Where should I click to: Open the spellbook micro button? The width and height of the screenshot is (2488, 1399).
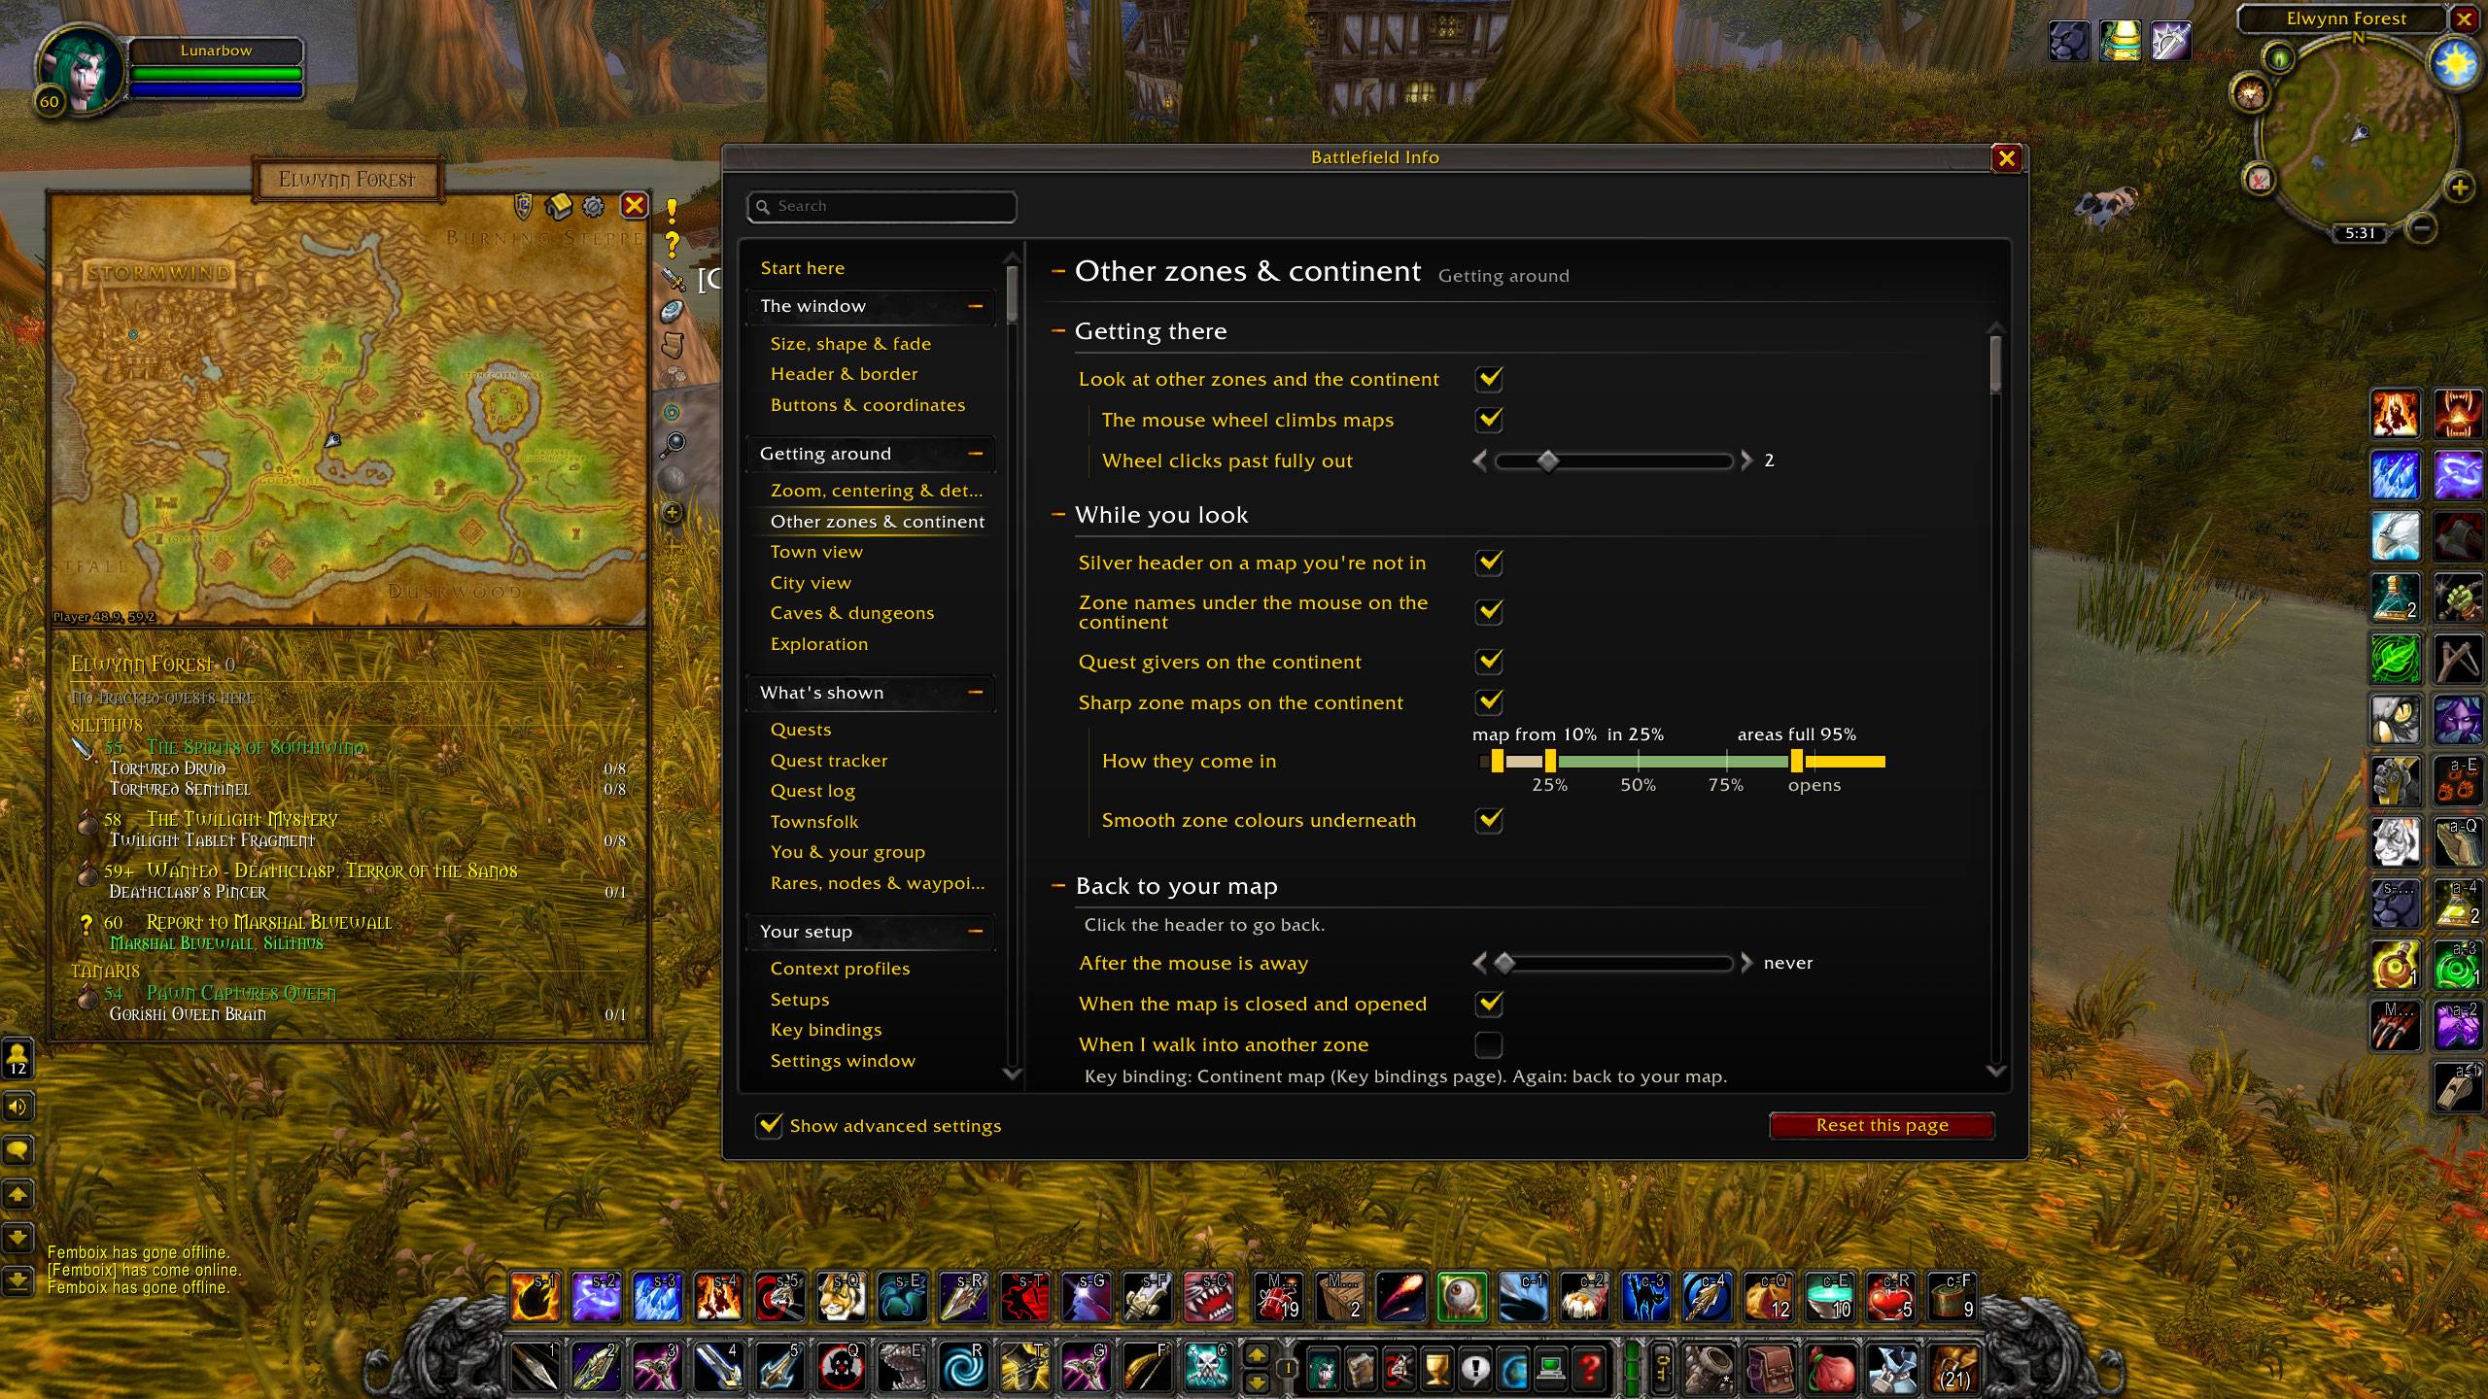coord(1362,1370)
